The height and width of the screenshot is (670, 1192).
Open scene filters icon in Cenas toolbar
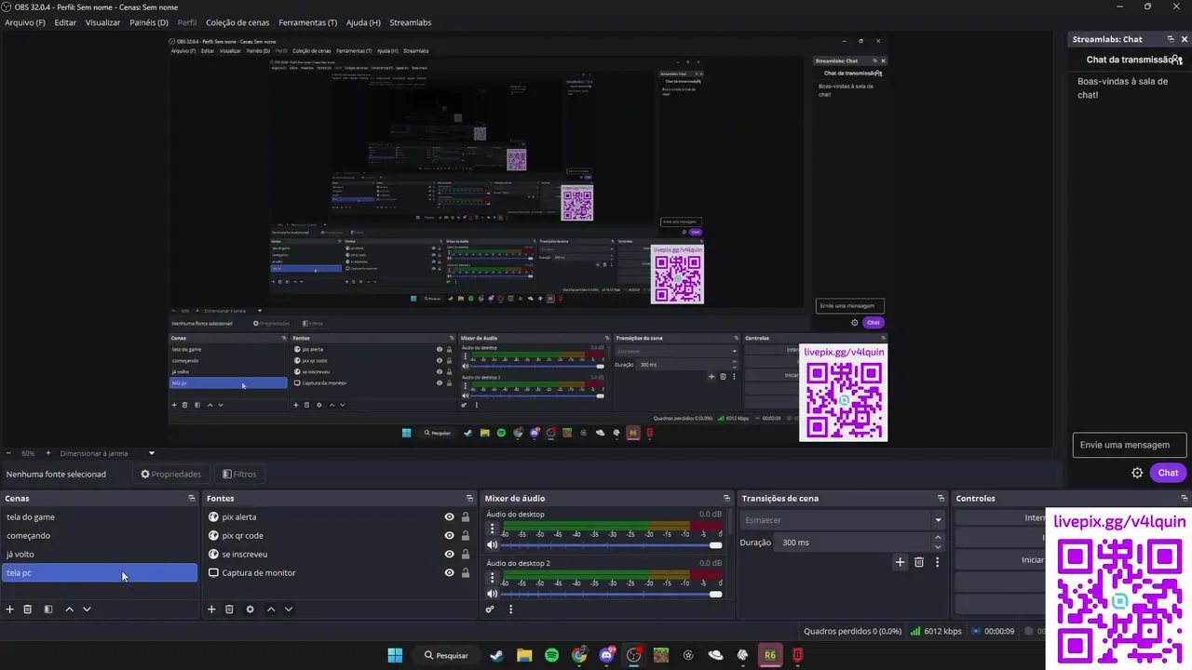pyautogui.click(x=48, y=610)
